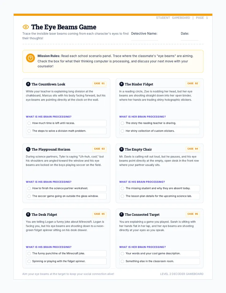Click the letter C badge of Playground Horizon
The height and width of the screenshot is (293, 226).
click(28, 149)
